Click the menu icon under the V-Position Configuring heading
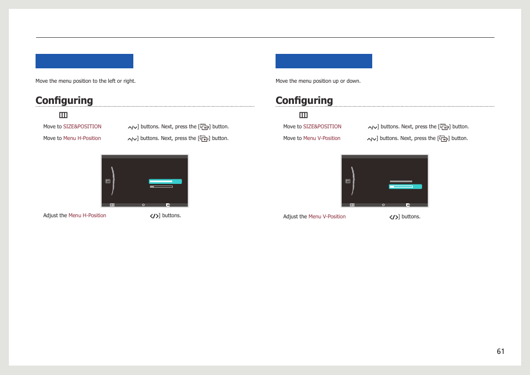 303,115
